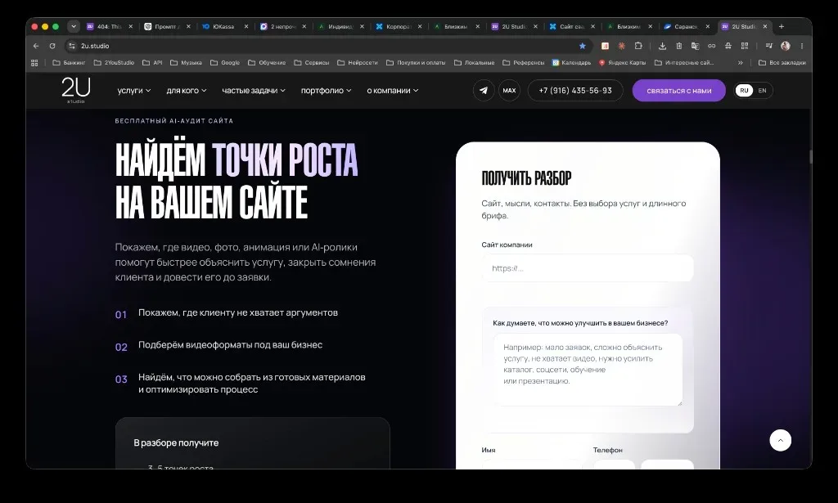This screenshot has width=838, height=503.
Task: Click the orange sun-shaped extension icon
Action: [622, 46]
